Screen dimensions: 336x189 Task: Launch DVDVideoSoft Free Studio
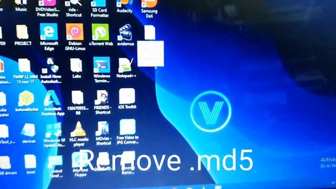(x=47, y=8)
